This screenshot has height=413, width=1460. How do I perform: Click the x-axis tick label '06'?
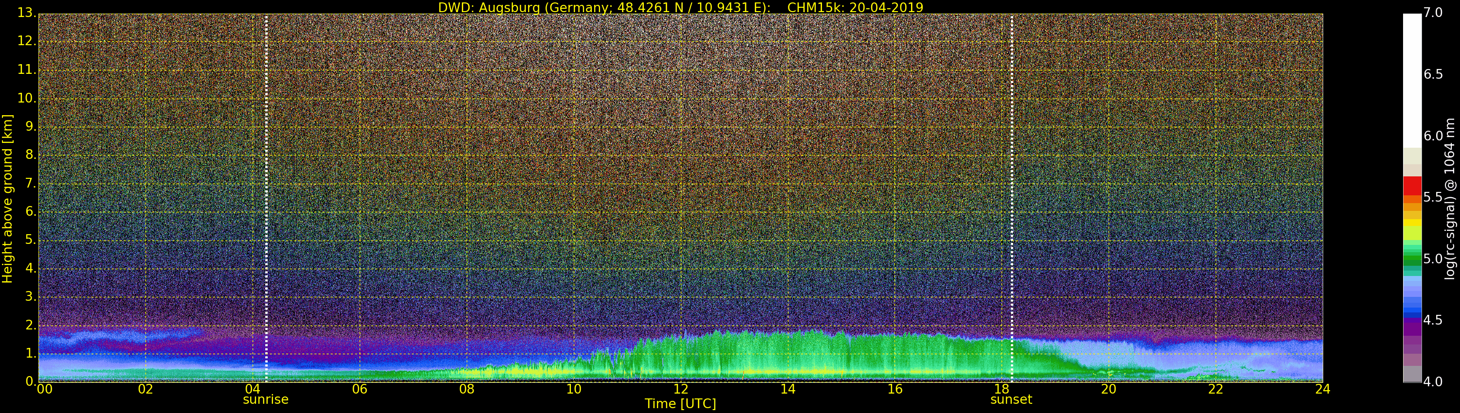click(x=360, y=389)
